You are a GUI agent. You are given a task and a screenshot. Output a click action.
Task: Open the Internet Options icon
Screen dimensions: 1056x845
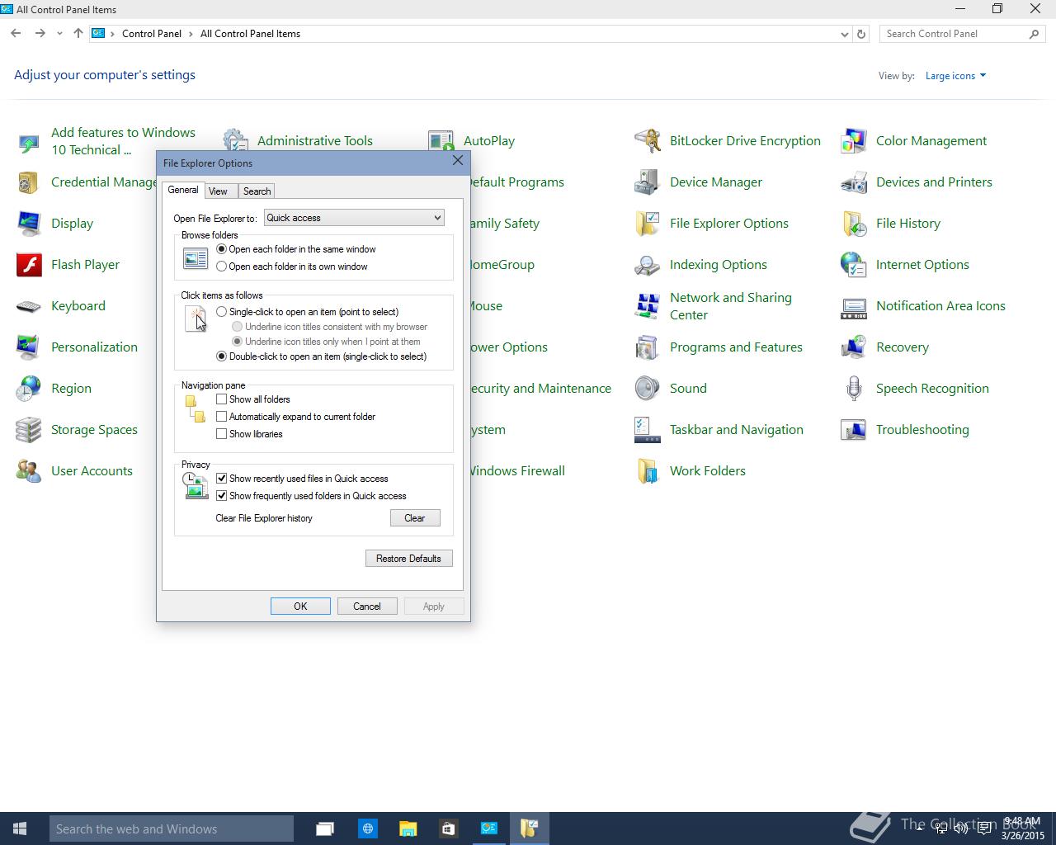click(853, 265)
